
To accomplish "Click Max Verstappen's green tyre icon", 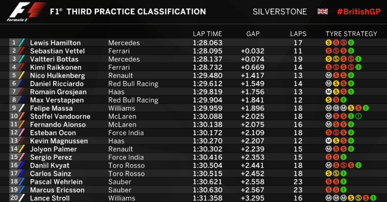I will (x=343, y=100).
